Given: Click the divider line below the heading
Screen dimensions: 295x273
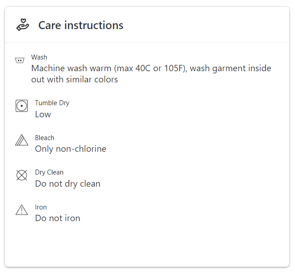Looking at the screenshot, I should pos(147,43).
